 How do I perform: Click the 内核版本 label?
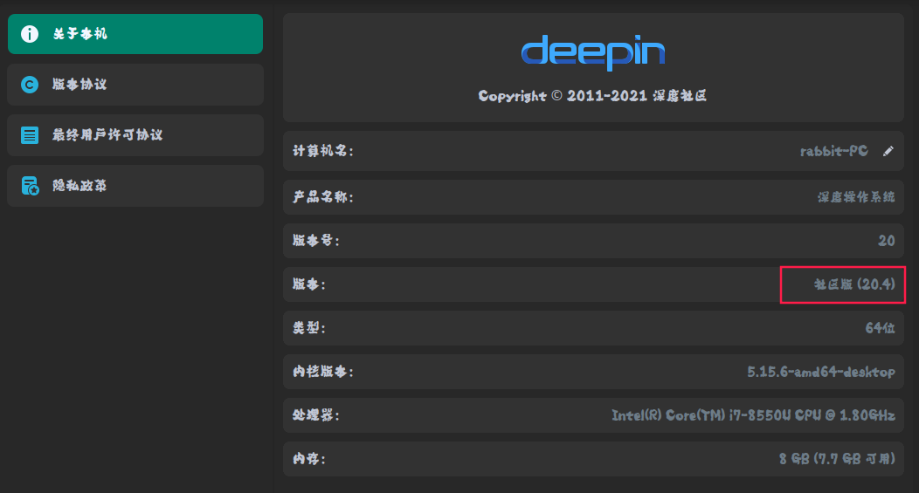click(323, 372)
